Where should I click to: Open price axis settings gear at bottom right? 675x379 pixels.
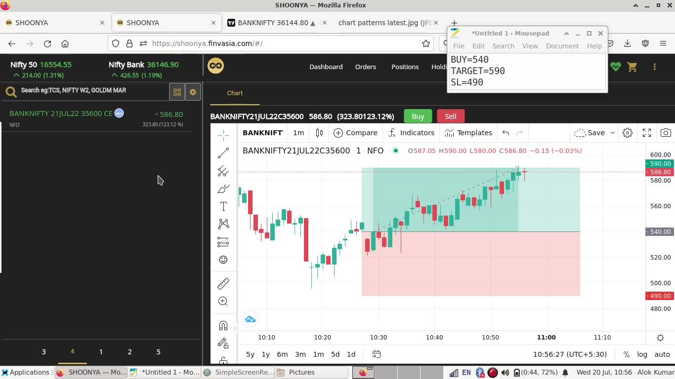pyautogui.click(x=660, y=338)
